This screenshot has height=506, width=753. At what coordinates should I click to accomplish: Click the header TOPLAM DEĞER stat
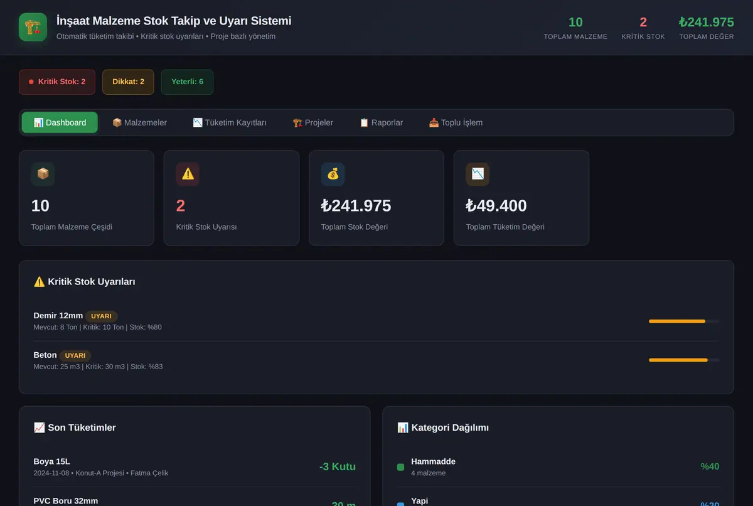(x=707, y=28)
